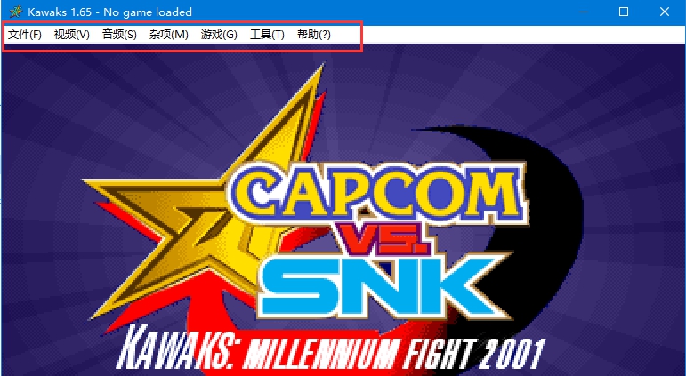686x376 pixels.
Task: Open the 杂项(M) menu
Action: tap(168, 35)
